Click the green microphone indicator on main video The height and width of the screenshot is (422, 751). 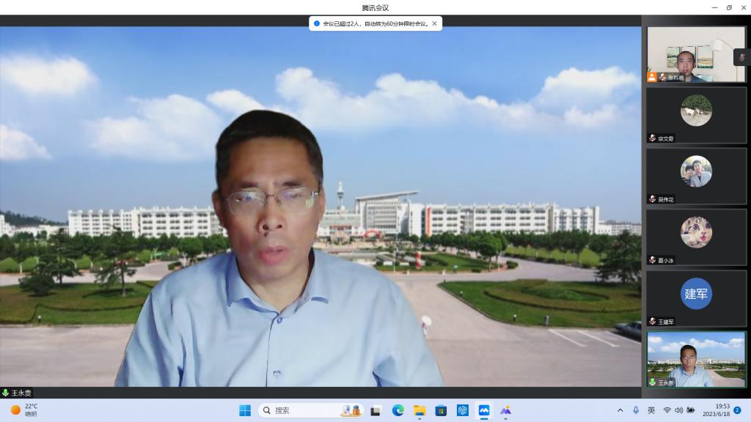pyautogui.click(x=6, y=393)
